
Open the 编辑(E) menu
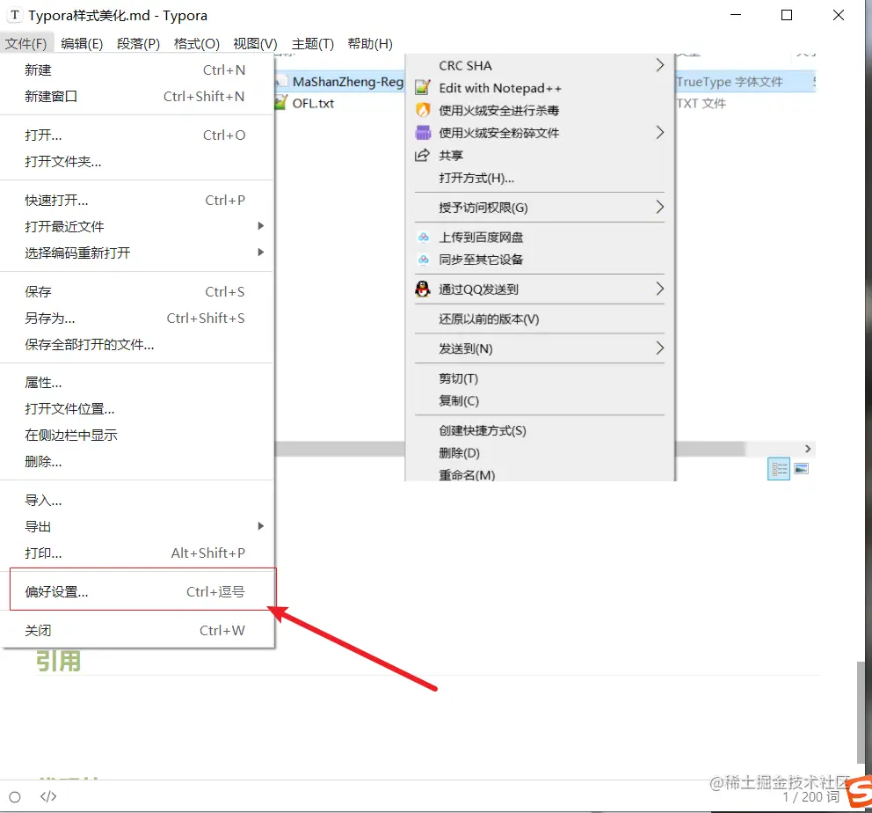click(x=82, y=43)
